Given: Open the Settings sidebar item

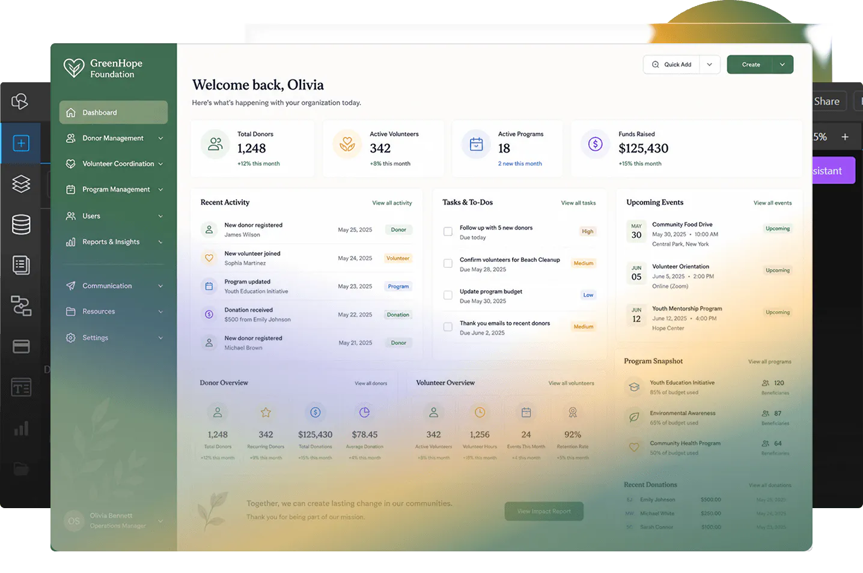Looking at the screenshot, I should click(114, 338).
